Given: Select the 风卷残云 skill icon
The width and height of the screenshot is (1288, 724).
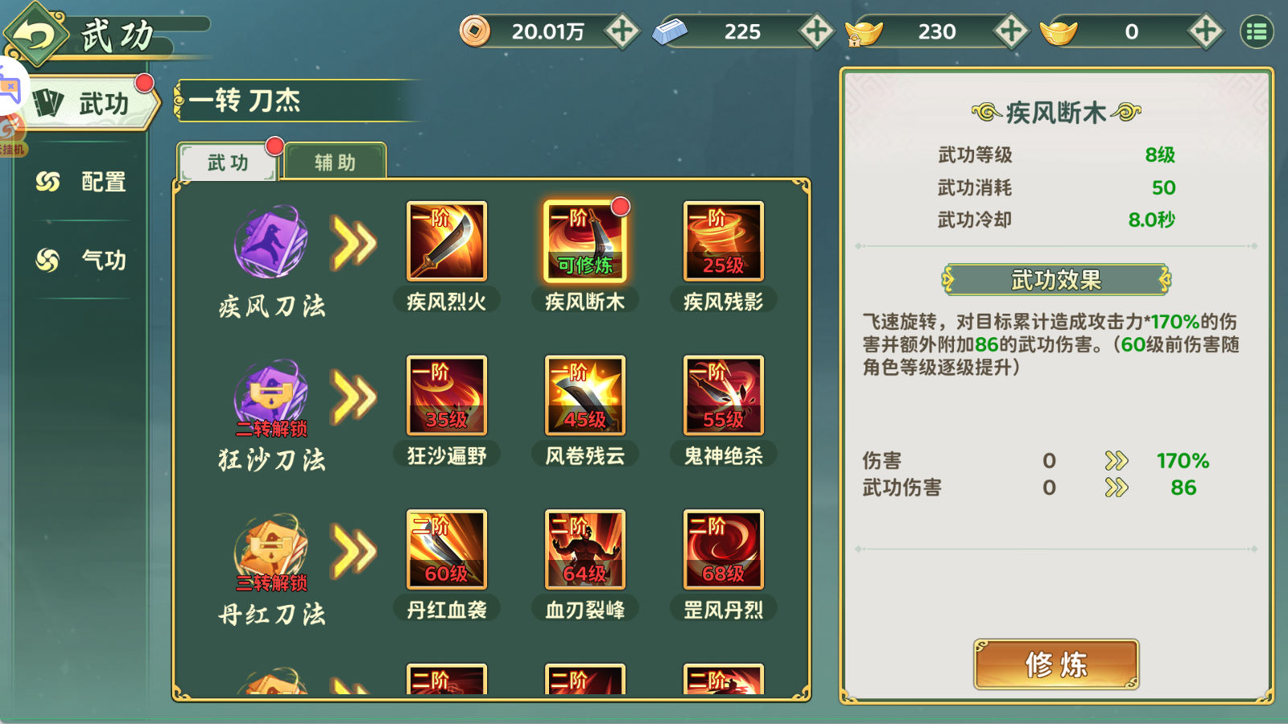Looking at the screenshot, I should click(585, 395).
